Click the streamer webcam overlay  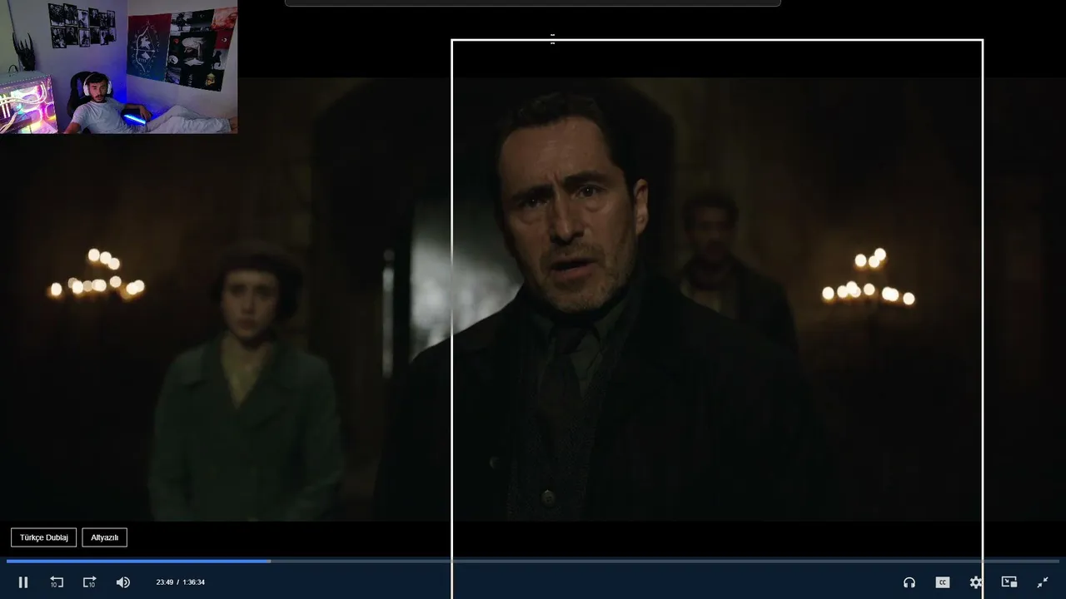pyautogui.click(x=119, y=67)
